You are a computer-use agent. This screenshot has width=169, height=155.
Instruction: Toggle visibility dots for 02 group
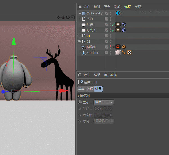(x=110, y=41)
